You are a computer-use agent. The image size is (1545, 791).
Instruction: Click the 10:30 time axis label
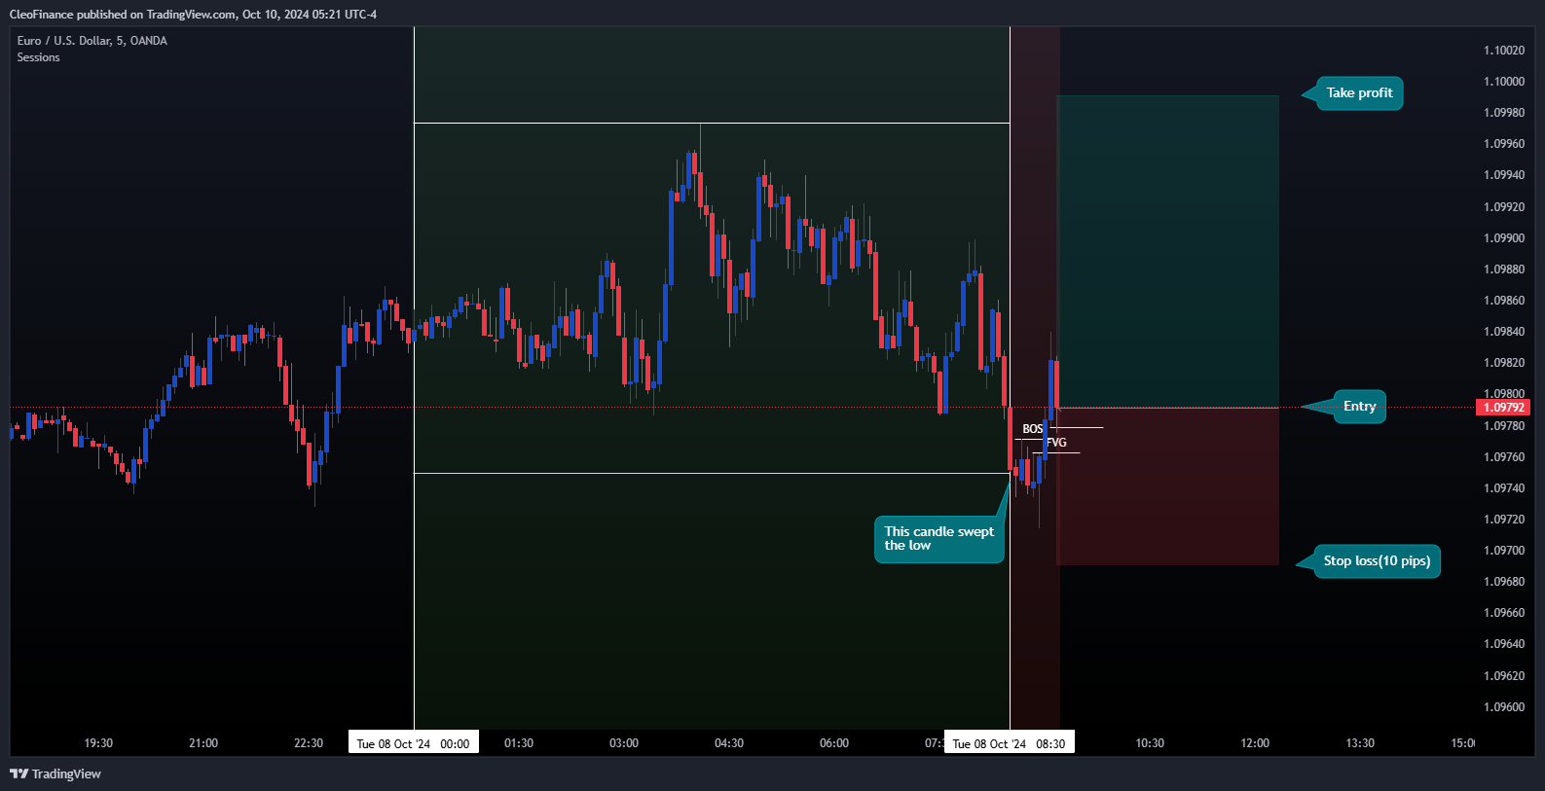1150,743
